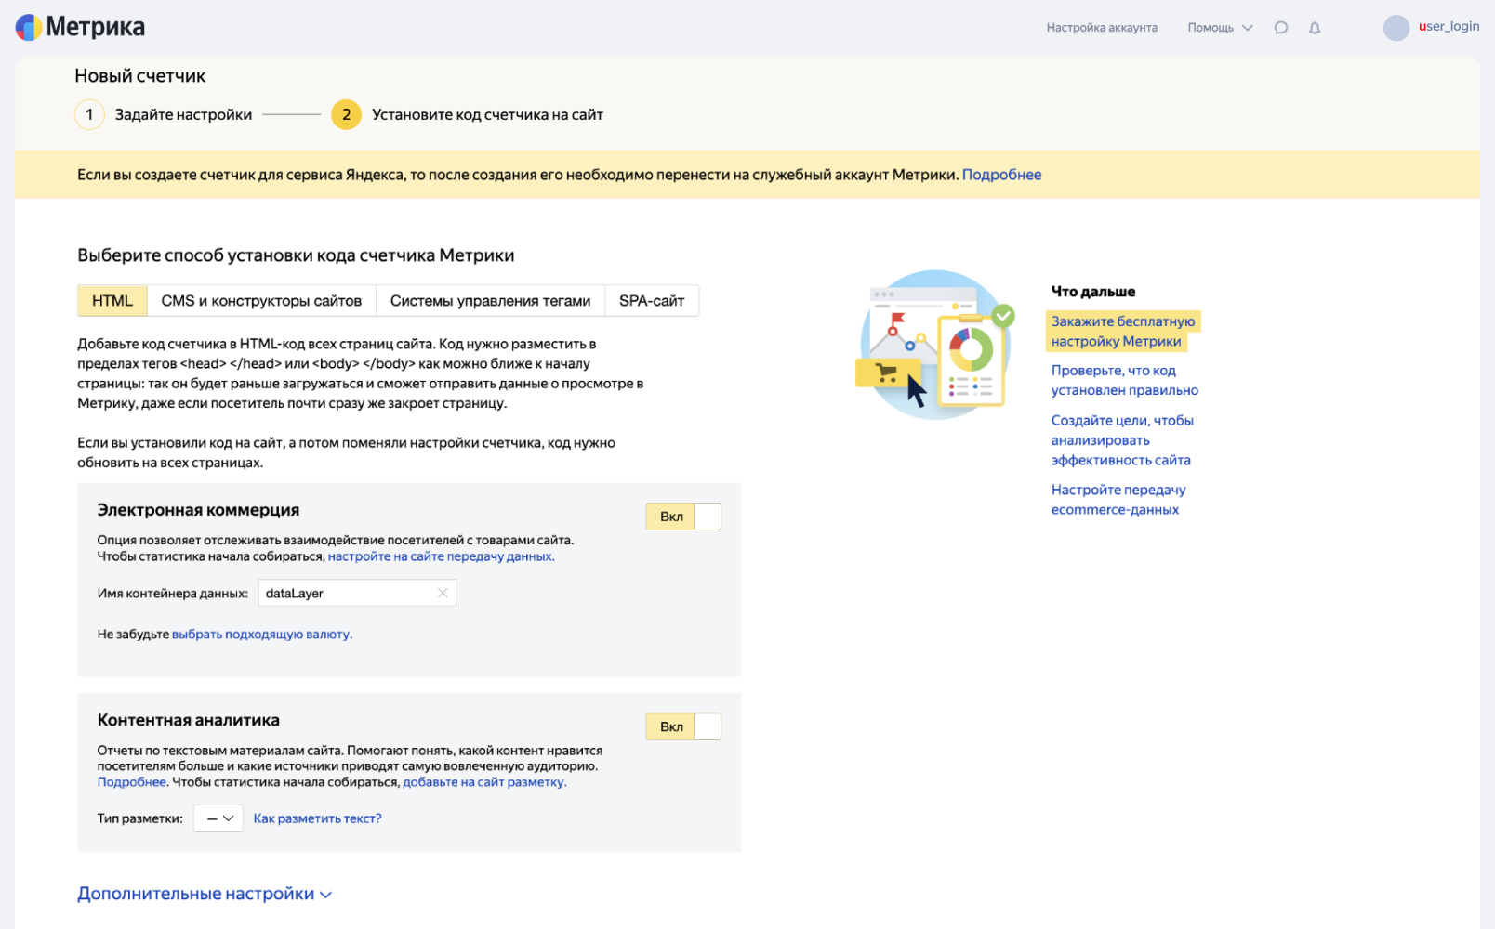Open Настройте передачу ecommerce-данных link

[1118, 500]
